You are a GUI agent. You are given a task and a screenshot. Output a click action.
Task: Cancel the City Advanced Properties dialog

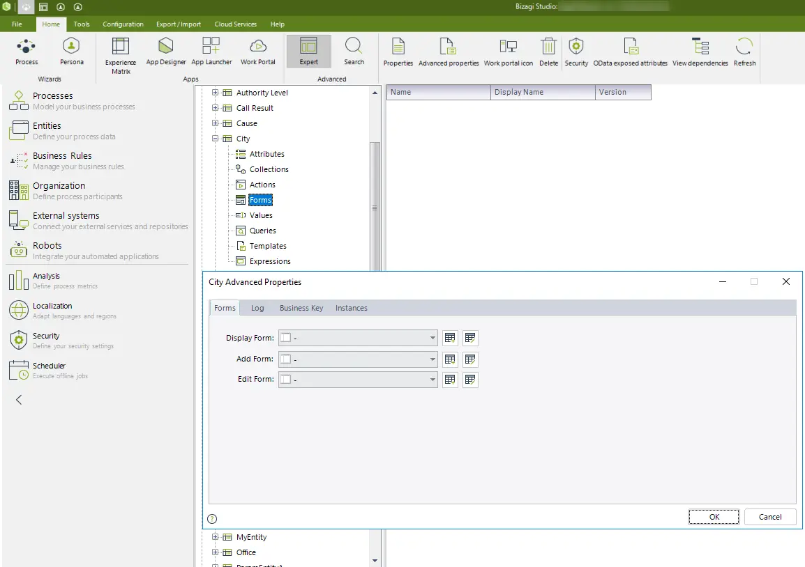770,517
